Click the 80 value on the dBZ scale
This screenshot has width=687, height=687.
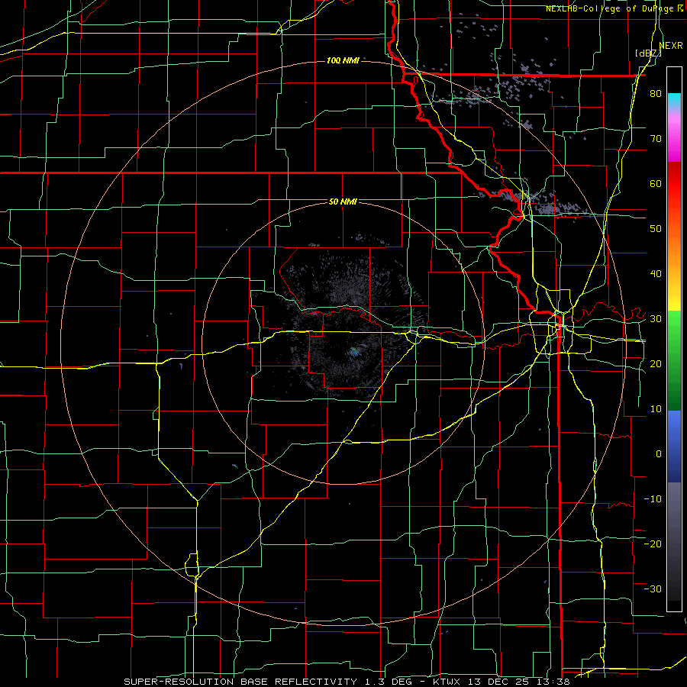coord(656,93)
